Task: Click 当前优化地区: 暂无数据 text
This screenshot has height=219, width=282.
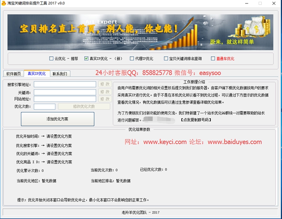Action: (36, 181)
